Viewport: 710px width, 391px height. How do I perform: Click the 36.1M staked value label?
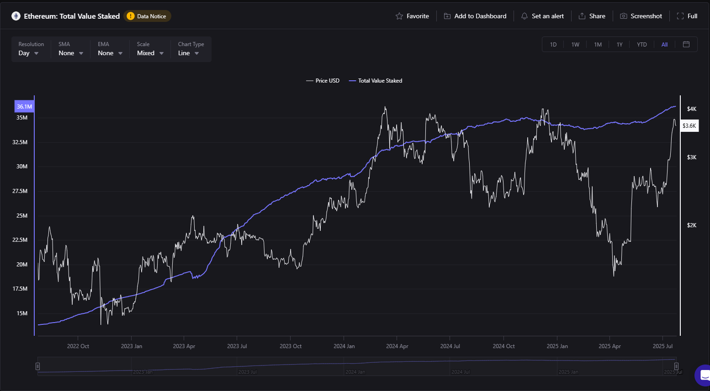(x=24, y=107)
